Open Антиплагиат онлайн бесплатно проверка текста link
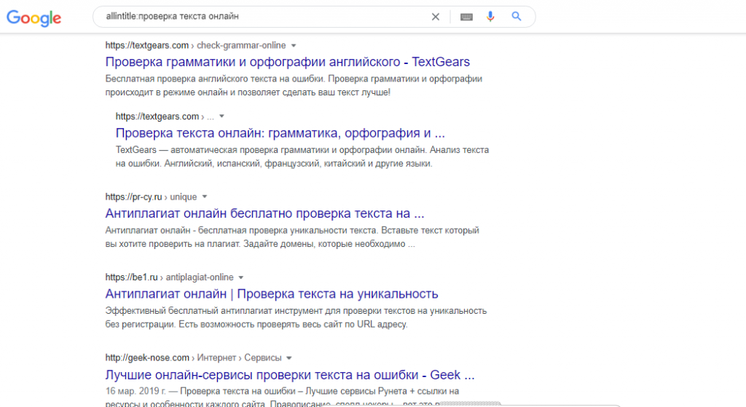 (x=264, y=213)
